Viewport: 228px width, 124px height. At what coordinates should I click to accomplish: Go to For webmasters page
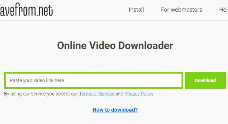[x=182, y=10]
